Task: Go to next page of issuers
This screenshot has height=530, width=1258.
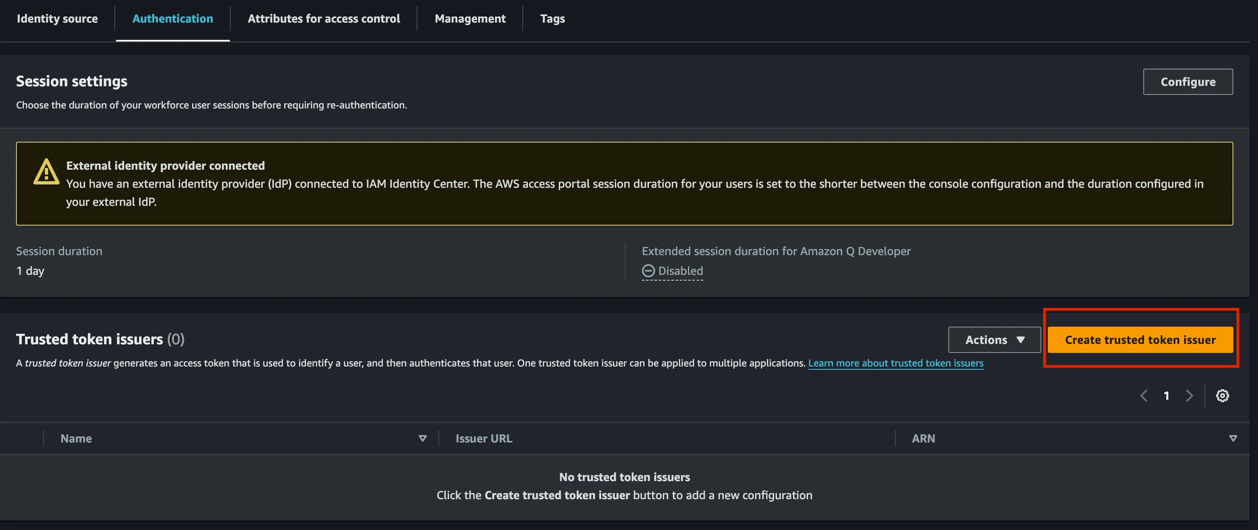Action: [x=1189, y=396]
